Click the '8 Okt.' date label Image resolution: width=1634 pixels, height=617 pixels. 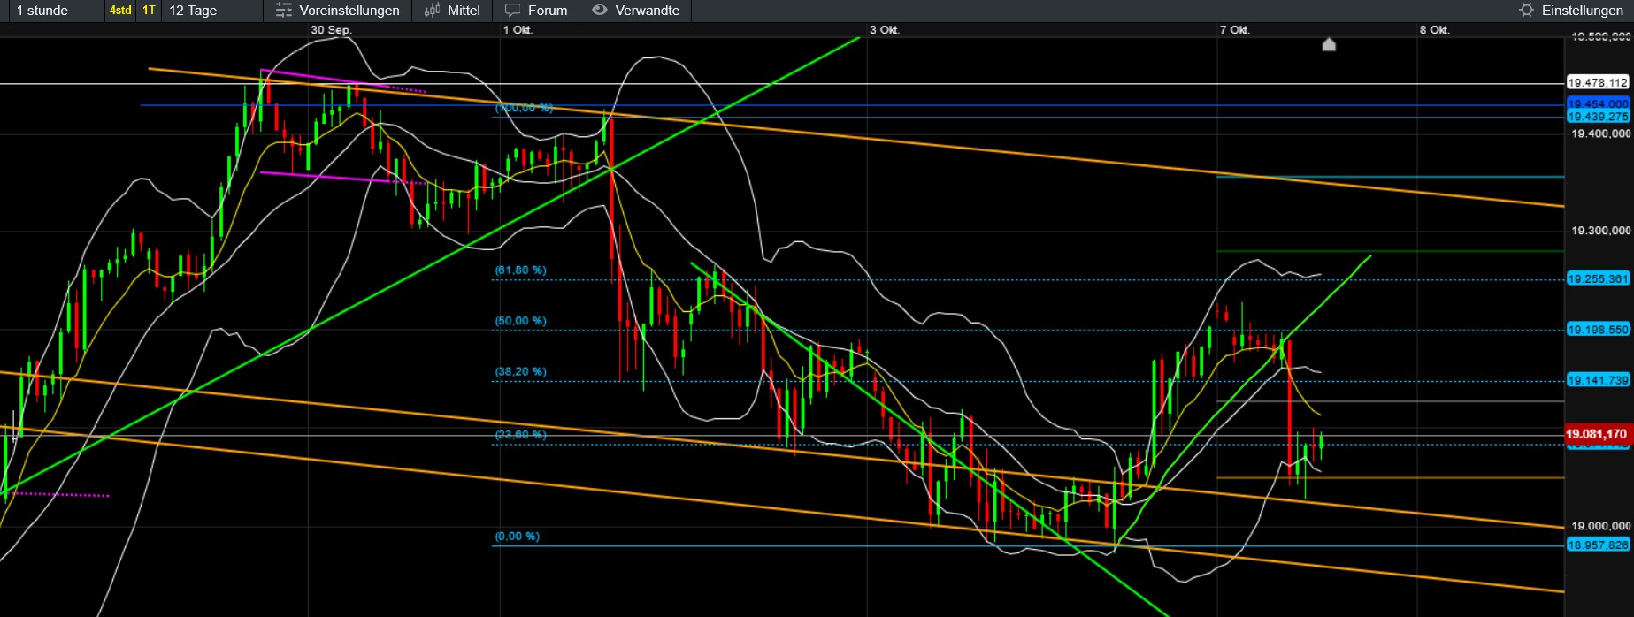1434,30
